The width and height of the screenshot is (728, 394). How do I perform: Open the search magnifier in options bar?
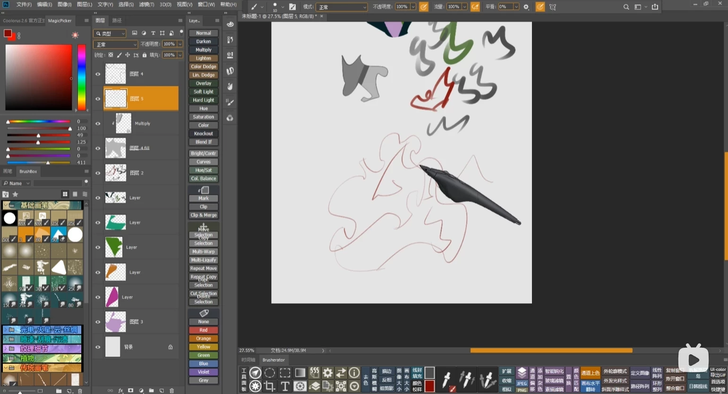pyautogui.click(x=626, y=7)
